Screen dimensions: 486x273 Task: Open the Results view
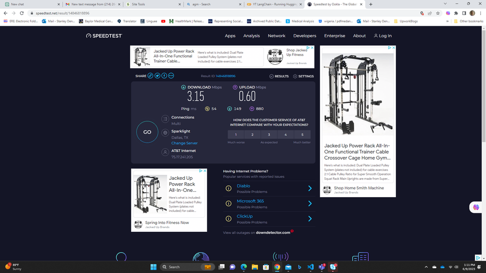coord(279,76)
